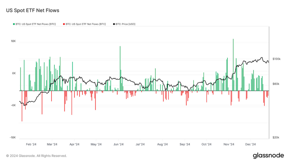Click the "Apr '24" x-axis label
290x163 pixels.
(x=74, y=144)
